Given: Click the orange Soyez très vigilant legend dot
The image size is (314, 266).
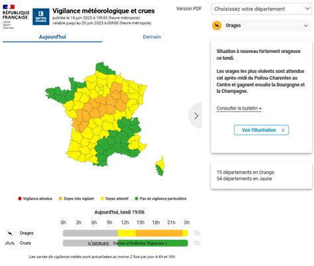Looking at the screenshot, I should 60,198.
